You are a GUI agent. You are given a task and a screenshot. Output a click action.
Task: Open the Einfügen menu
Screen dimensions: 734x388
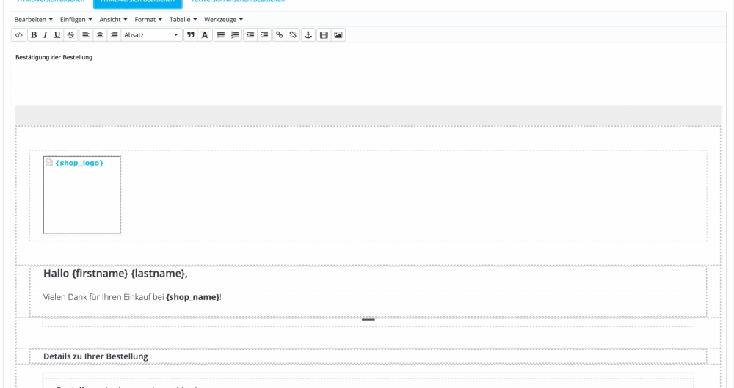tap(76, 20)
